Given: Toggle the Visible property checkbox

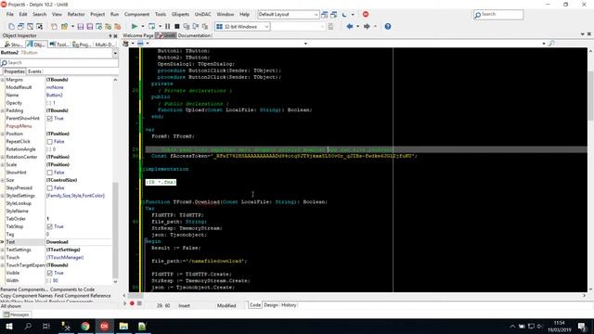Looking at the screenshot, I should click(49, 273).
